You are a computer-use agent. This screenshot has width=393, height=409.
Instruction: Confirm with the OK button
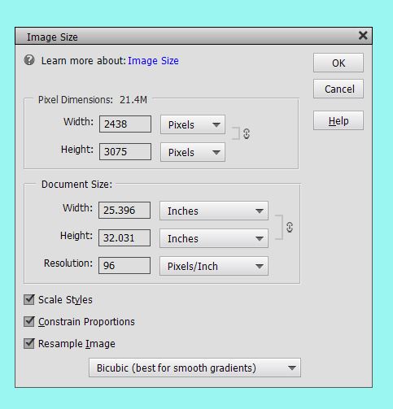tap(338, 63)
